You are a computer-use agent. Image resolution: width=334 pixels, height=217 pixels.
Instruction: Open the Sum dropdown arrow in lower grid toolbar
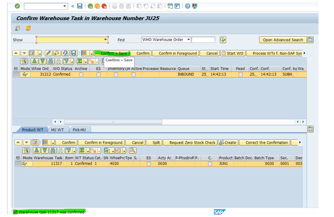pos(88,151)
